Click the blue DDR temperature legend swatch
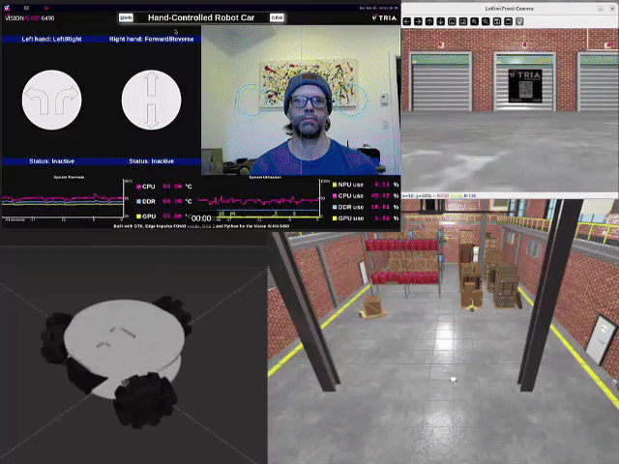Viewport: 619px width, 464px height. [138, 202]
